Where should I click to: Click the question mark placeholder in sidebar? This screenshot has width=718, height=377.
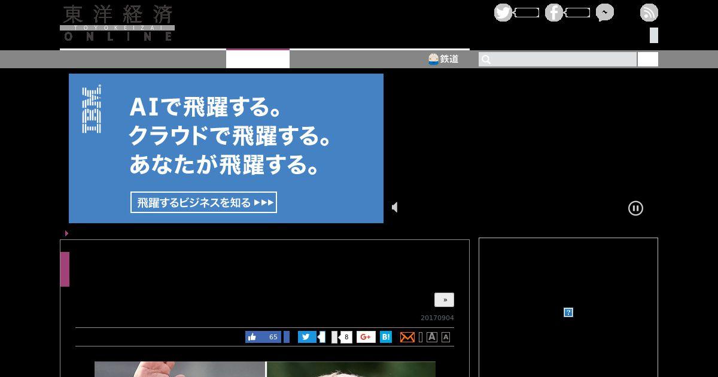[568, 312]
